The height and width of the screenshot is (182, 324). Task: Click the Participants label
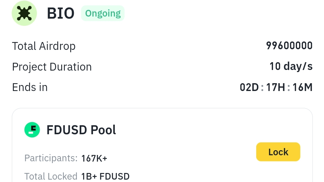click(51, 158)
